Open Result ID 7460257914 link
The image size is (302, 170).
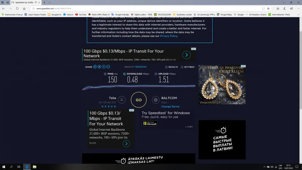(140, 67)
